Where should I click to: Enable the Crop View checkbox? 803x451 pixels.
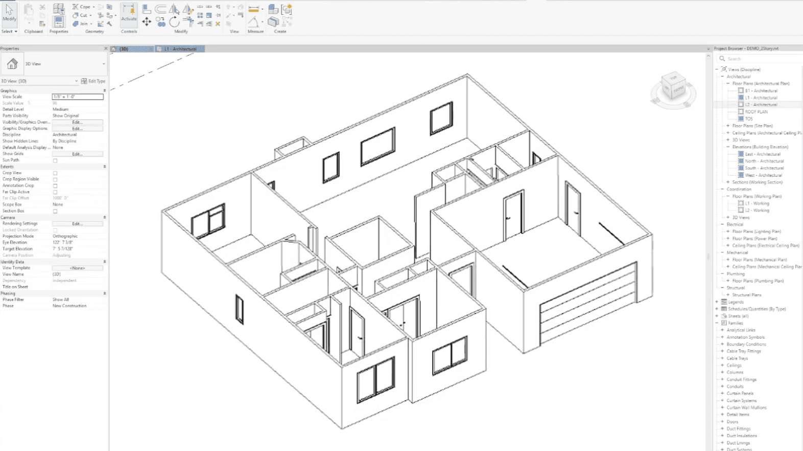(55, 173)
